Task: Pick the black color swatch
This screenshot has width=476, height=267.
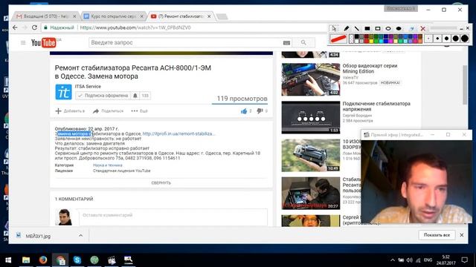Action: 357,36
